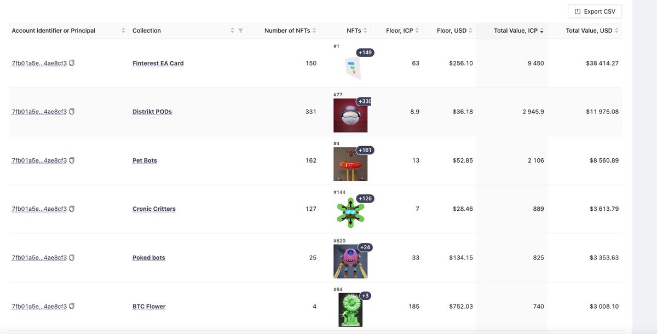657x334 pixels.
Task: Open BTC Flower NFT #84 thumbnail
Action: [350, 310]
